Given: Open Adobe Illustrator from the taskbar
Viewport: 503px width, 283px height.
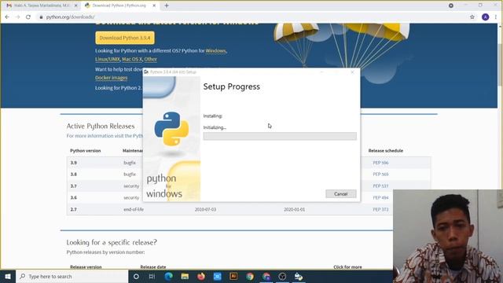Looking at the screenshot, I should click(x=233, y=276).
